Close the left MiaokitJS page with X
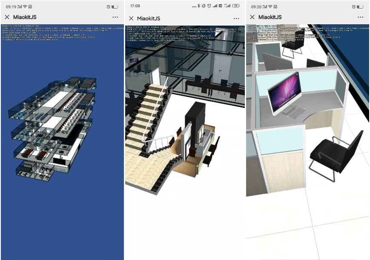Viewport: 370px width, 260px height. click(7, 17)
